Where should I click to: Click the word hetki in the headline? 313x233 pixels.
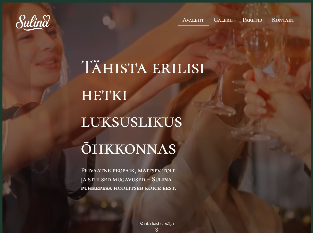click(104, 95)
